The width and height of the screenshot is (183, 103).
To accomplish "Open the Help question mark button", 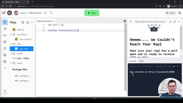I will (x=5, y=92).
